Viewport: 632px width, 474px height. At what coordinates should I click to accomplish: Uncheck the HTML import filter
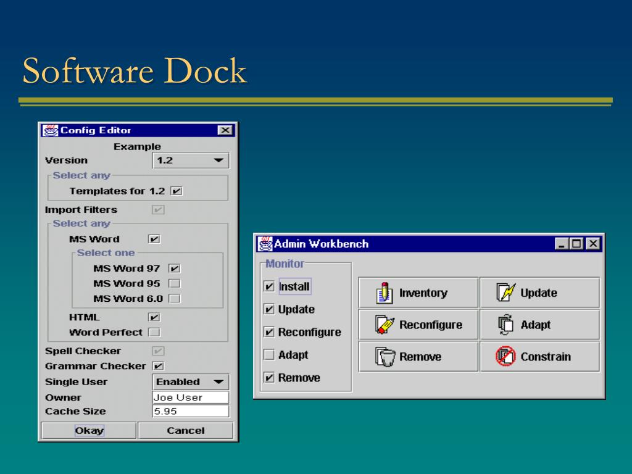[154, 317]
